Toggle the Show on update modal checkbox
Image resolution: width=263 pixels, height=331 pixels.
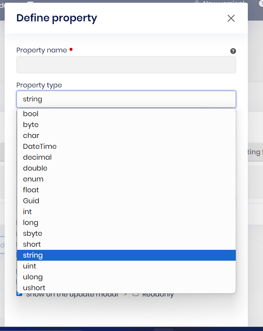click(x=19, y=294)
